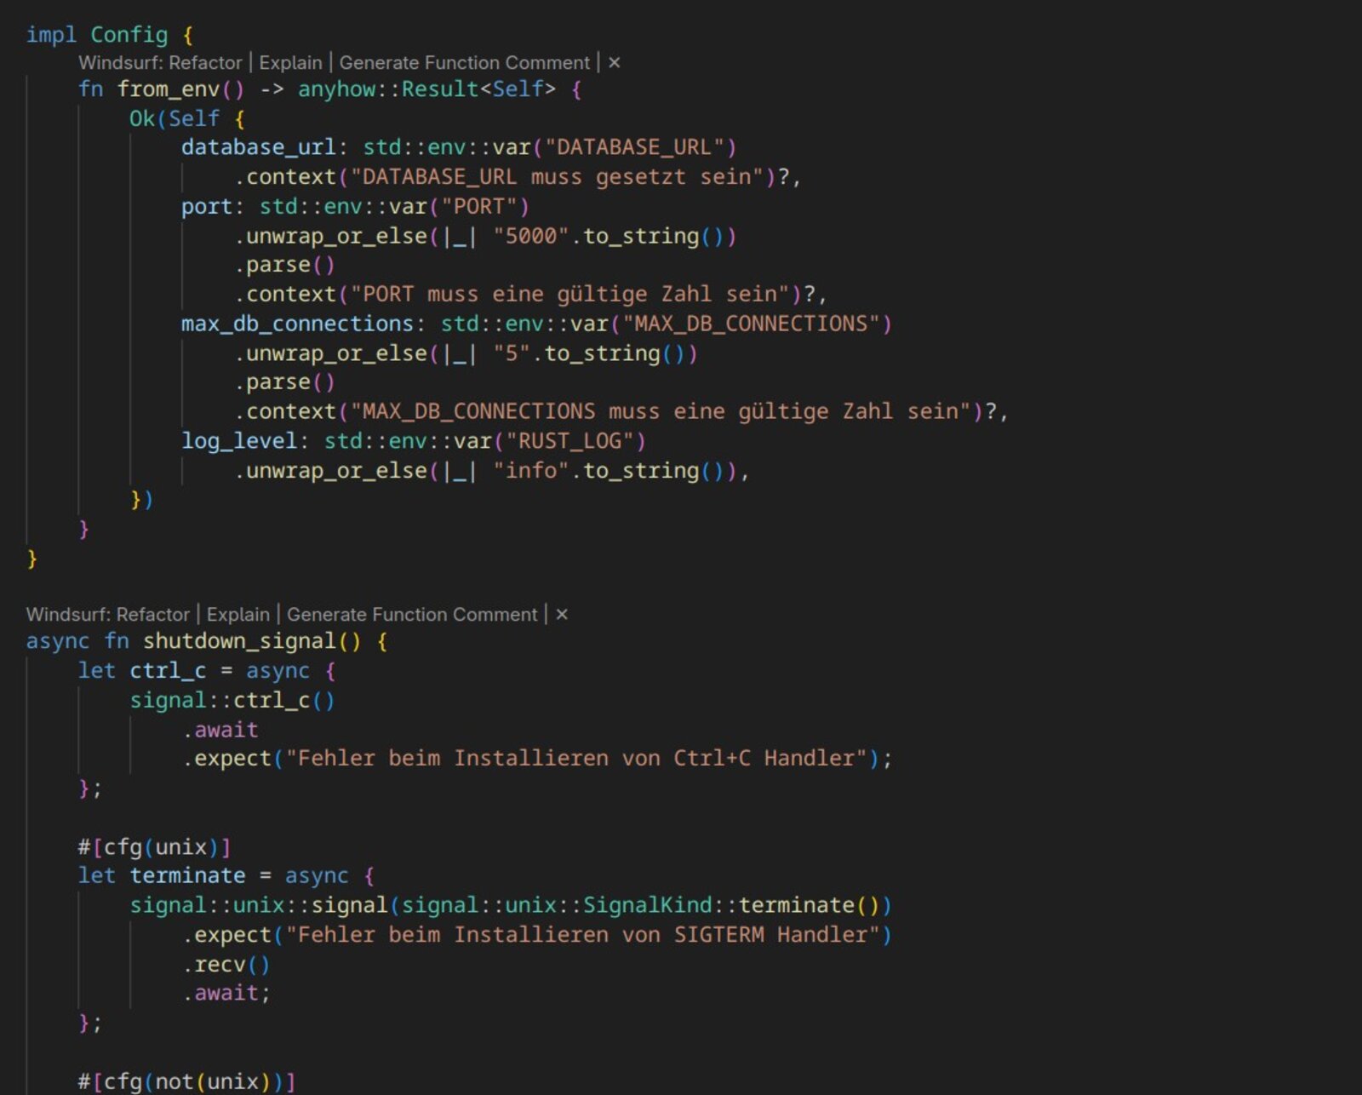The width and height of the screenshot is (1362, 1095).
Task: Click the "5000" default port string
Action: (x=530, y=236)
